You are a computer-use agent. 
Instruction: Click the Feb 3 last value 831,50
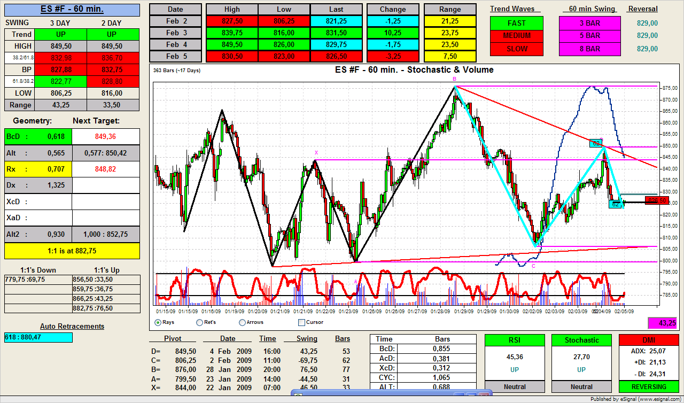click(336, 33)
